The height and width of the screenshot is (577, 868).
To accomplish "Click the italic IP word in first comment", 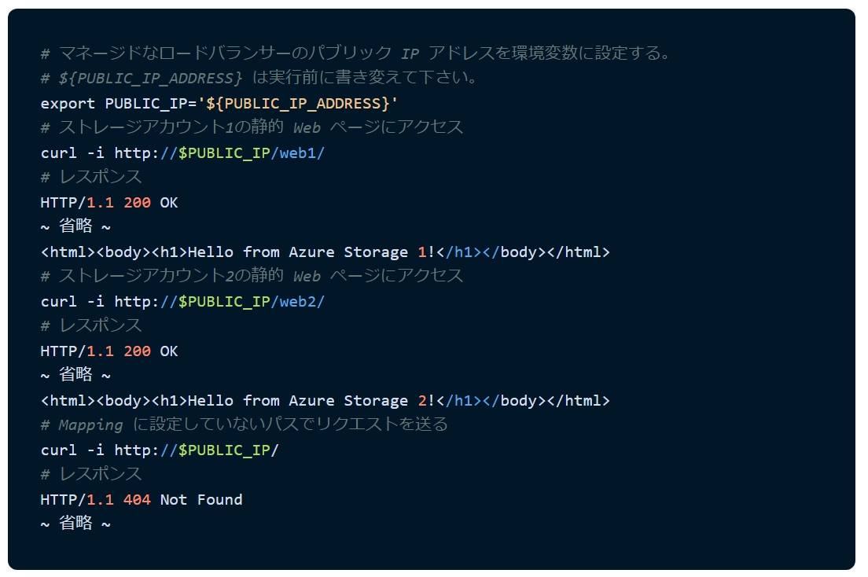I will click(x=410, y=53).
